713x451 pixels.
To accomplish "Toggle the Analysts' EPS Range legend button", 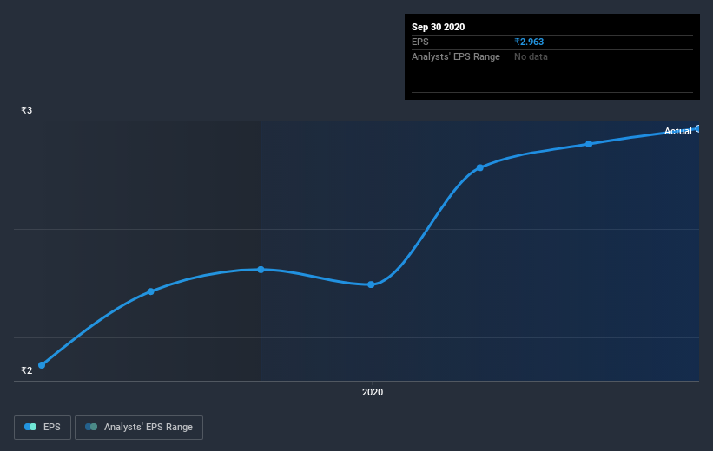I will coord(139,427).
